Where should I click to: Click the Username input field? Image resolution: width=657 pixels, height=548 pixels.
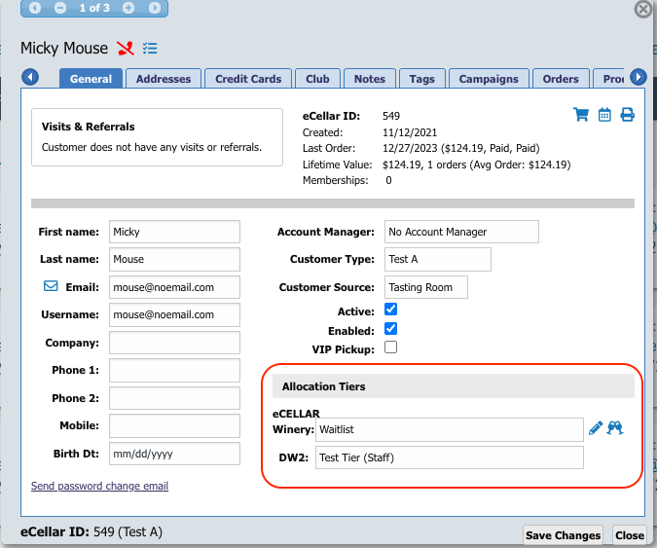(174, 314)
